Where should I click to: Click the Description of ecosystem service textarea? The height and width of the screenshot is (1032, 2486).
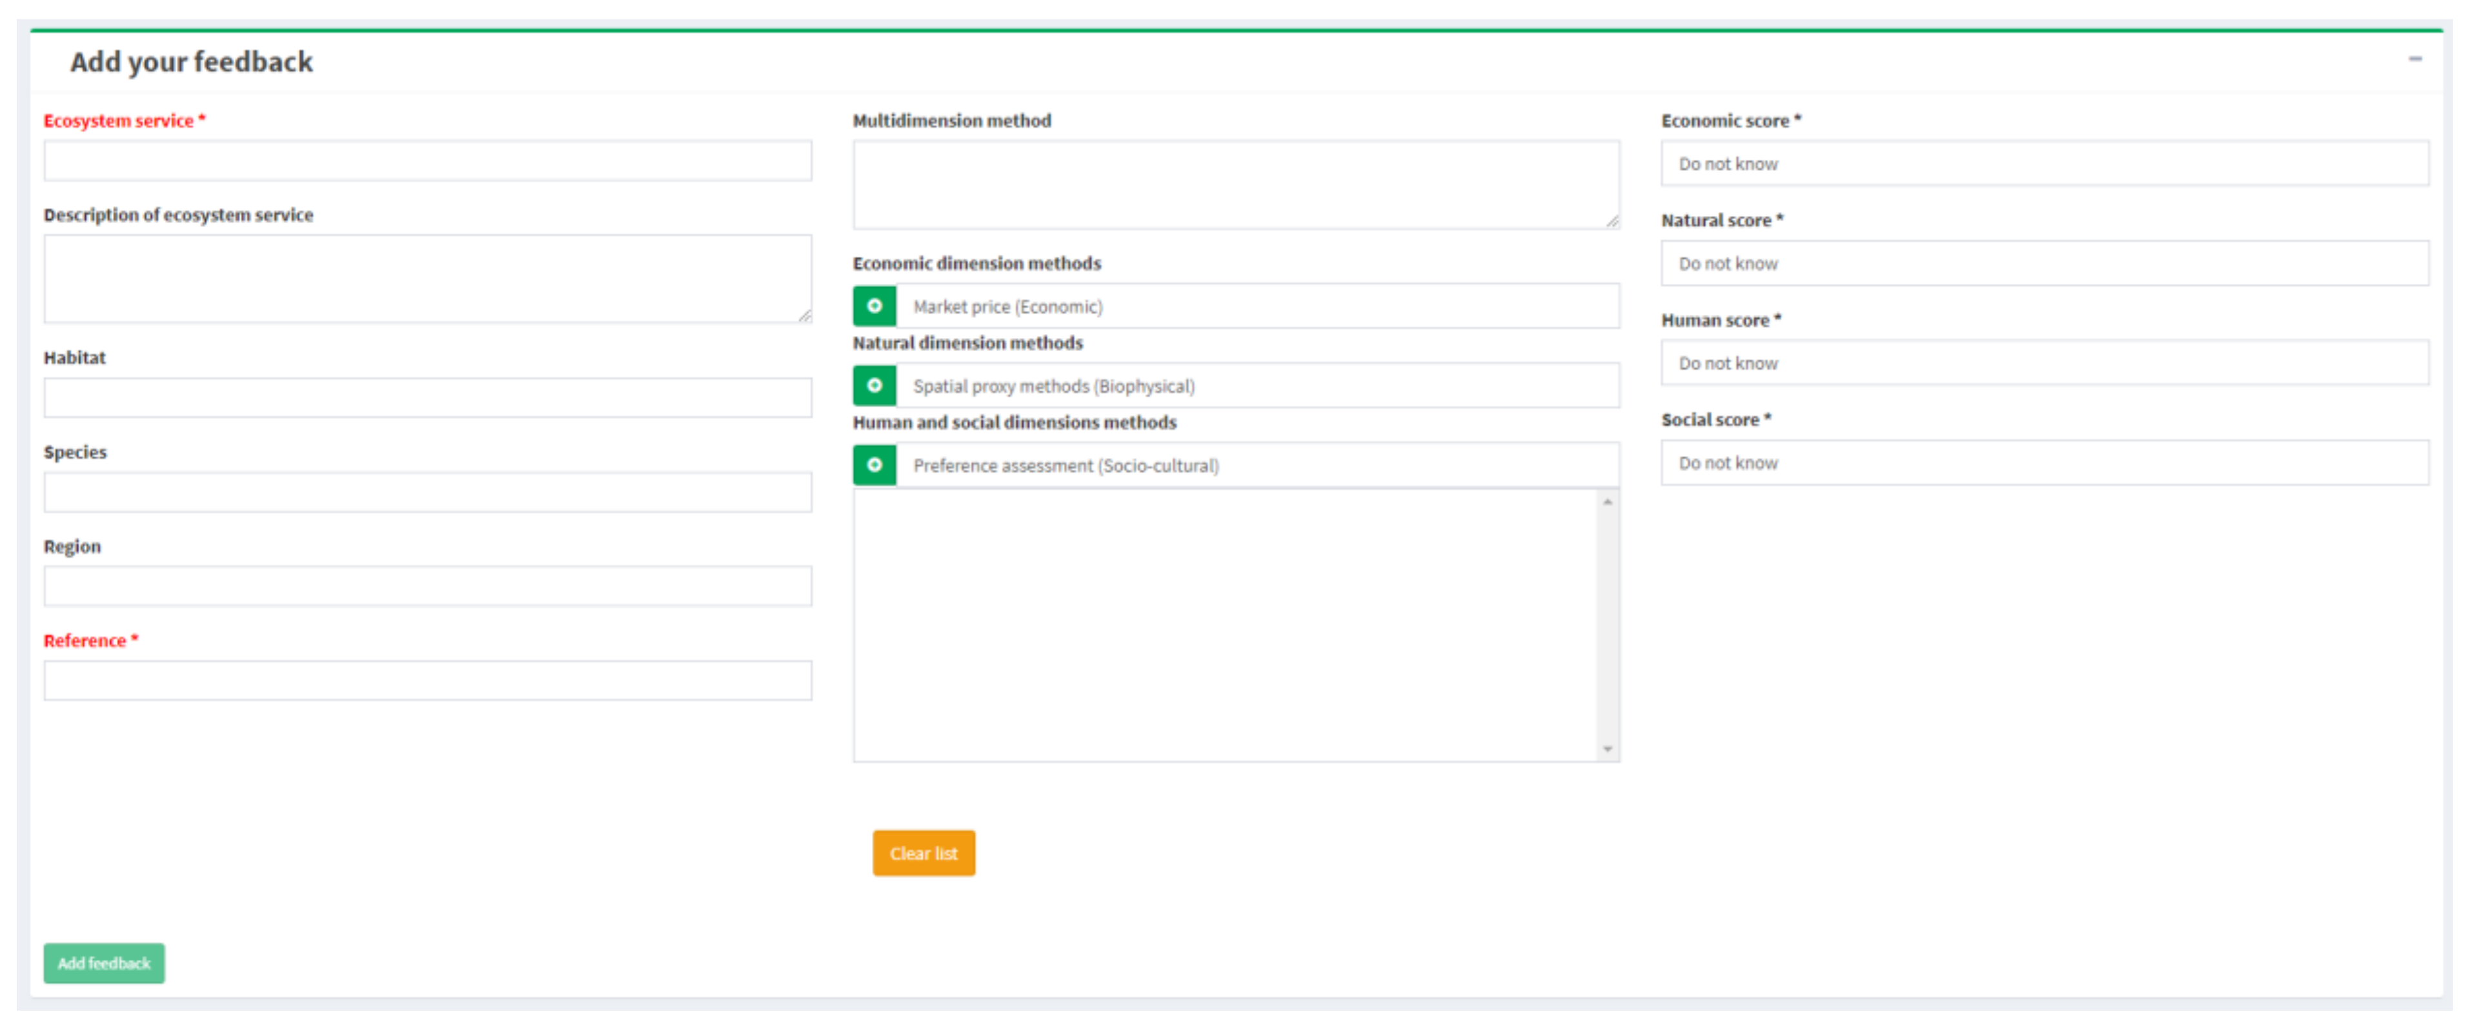427,278
